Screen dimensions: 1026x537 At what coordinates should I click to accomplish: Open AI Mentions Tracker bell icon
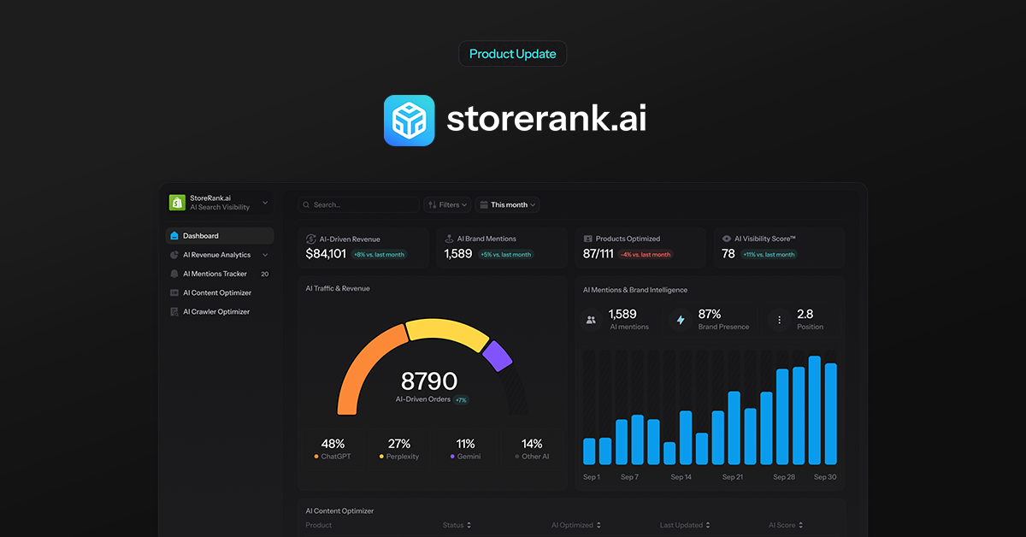click(174, 274)
